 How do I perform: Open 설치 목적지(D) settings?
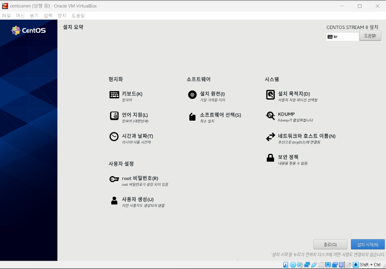click(294, 94)
